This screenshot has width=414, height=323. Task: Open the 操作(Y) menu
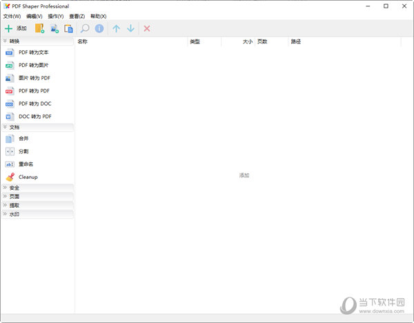(56, 17)
